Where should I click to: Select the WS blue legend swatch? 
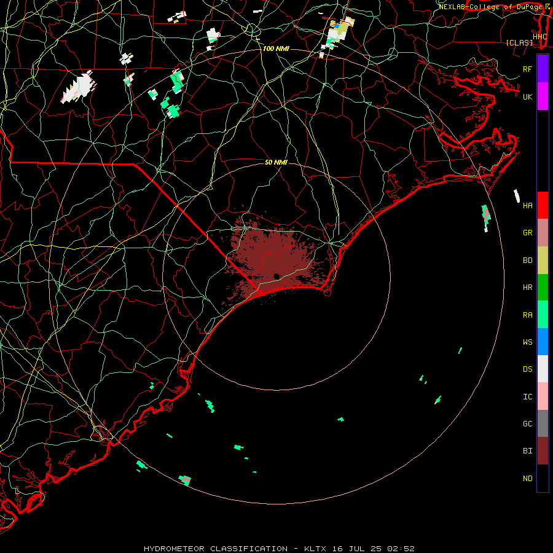543,342
